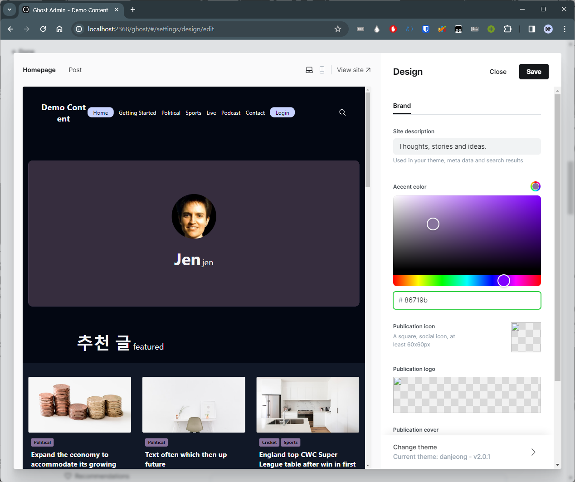The width and height of the screenshot is (575, 482).
Task: Save the design changes
Action: 534,72
